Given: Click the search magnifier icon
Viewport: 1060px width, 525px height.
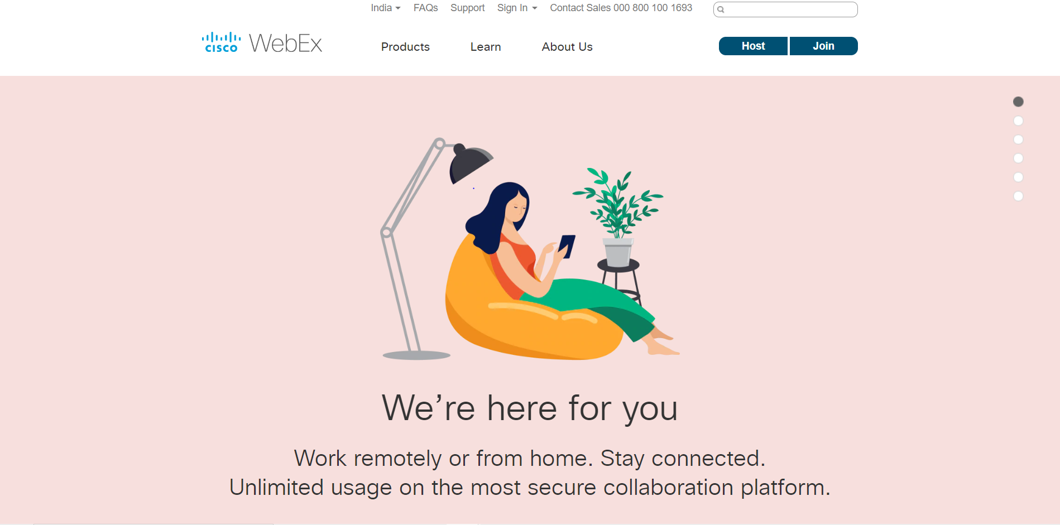Looking at the screenshot, I should pyautogui.click(x=721, y=9).
